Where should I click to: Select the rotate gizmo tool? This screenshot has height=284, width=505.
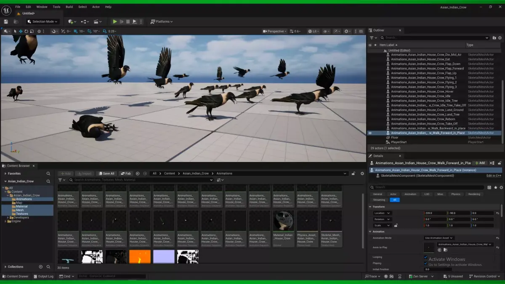coord(26,31)
